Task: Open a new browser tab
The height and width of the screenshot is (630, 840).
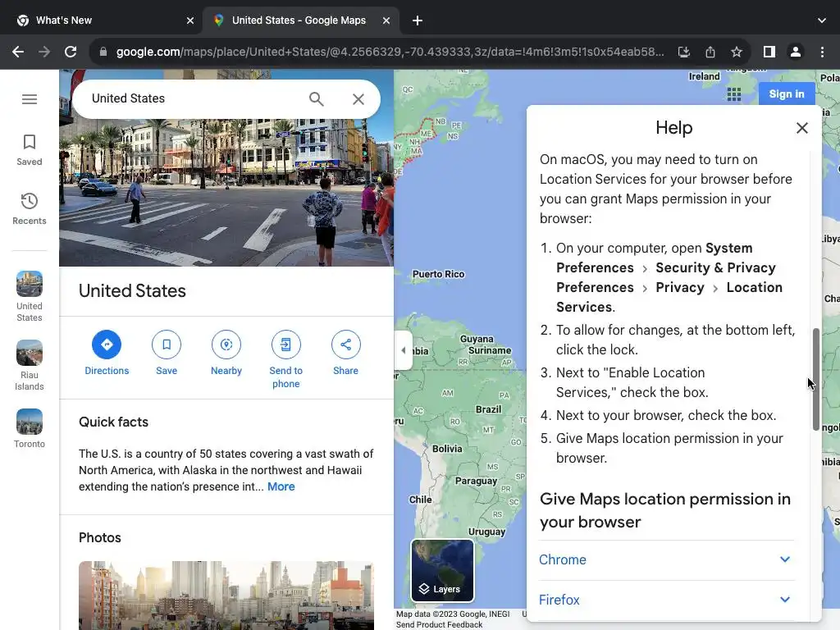Action: coord(418,21)
